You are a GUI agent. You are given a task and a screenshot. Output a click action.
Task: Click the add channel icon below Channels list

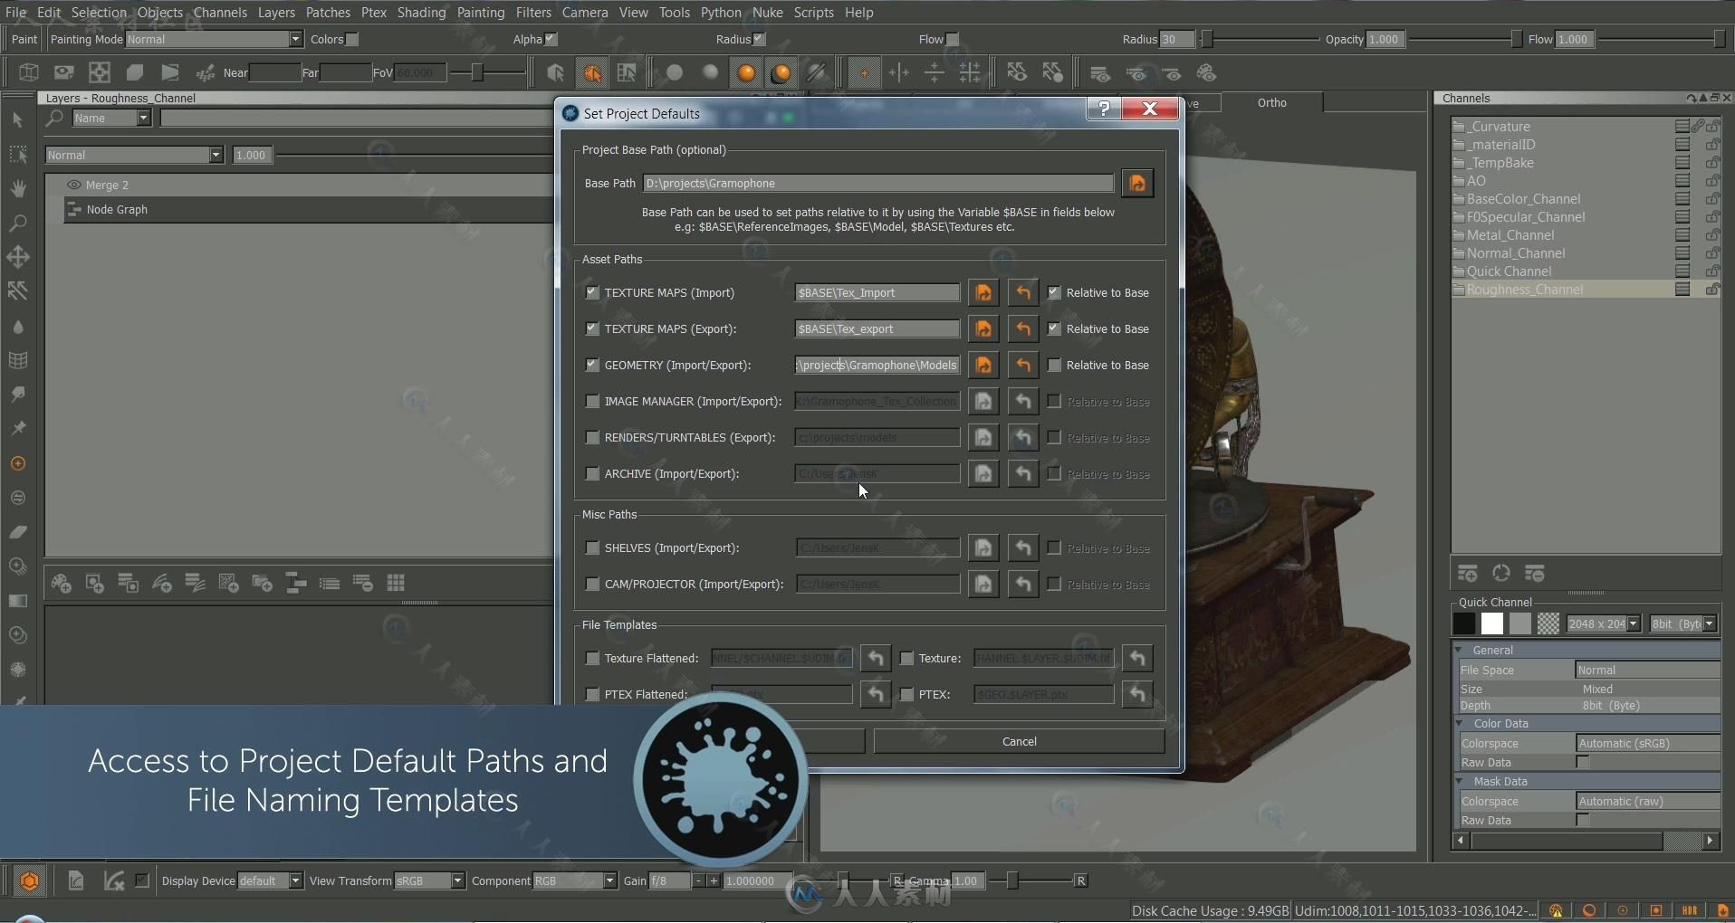click(x=1467, y=574)
